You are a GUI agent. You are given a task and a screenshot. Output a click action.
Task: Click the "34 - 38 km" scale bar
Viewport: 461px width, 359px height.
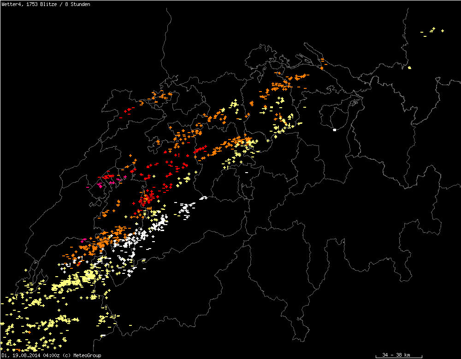pyautogui.click(x=399, y=355)
